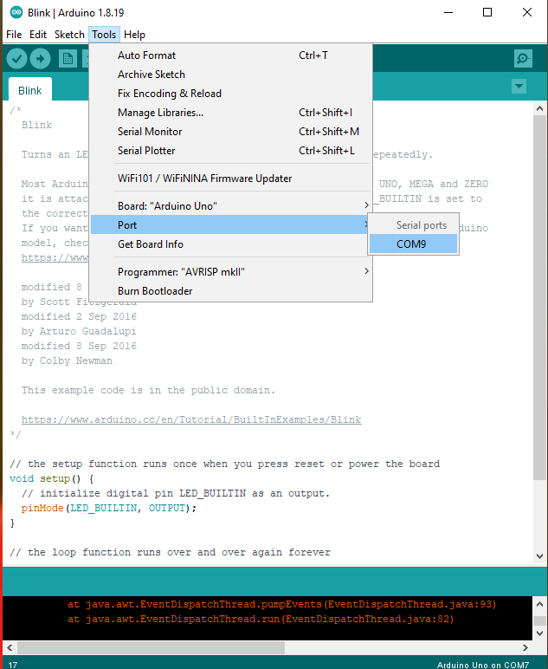The image size is (548, 669).
Task: Click console horizontal scroll left arrow
Action: point(10,647)
